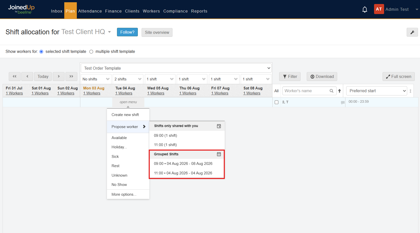
Task: Click the AT user avatar
Action: [x=379, y=9]
